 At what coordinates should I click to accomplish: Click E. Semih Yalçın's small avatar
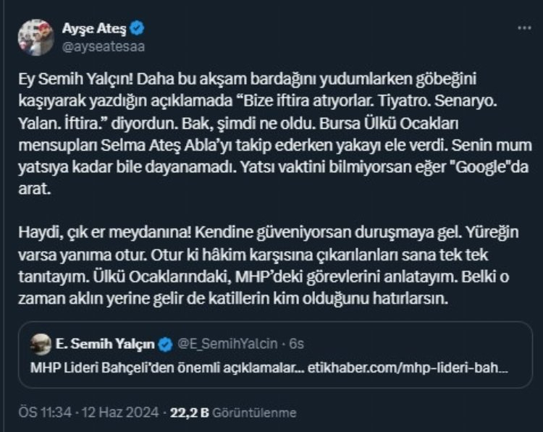point(41,342)
